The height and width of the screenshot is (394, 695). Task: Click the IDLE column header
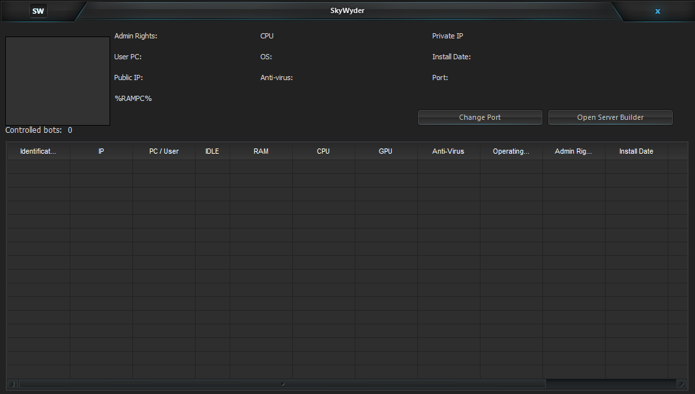[x=212, y=151]
